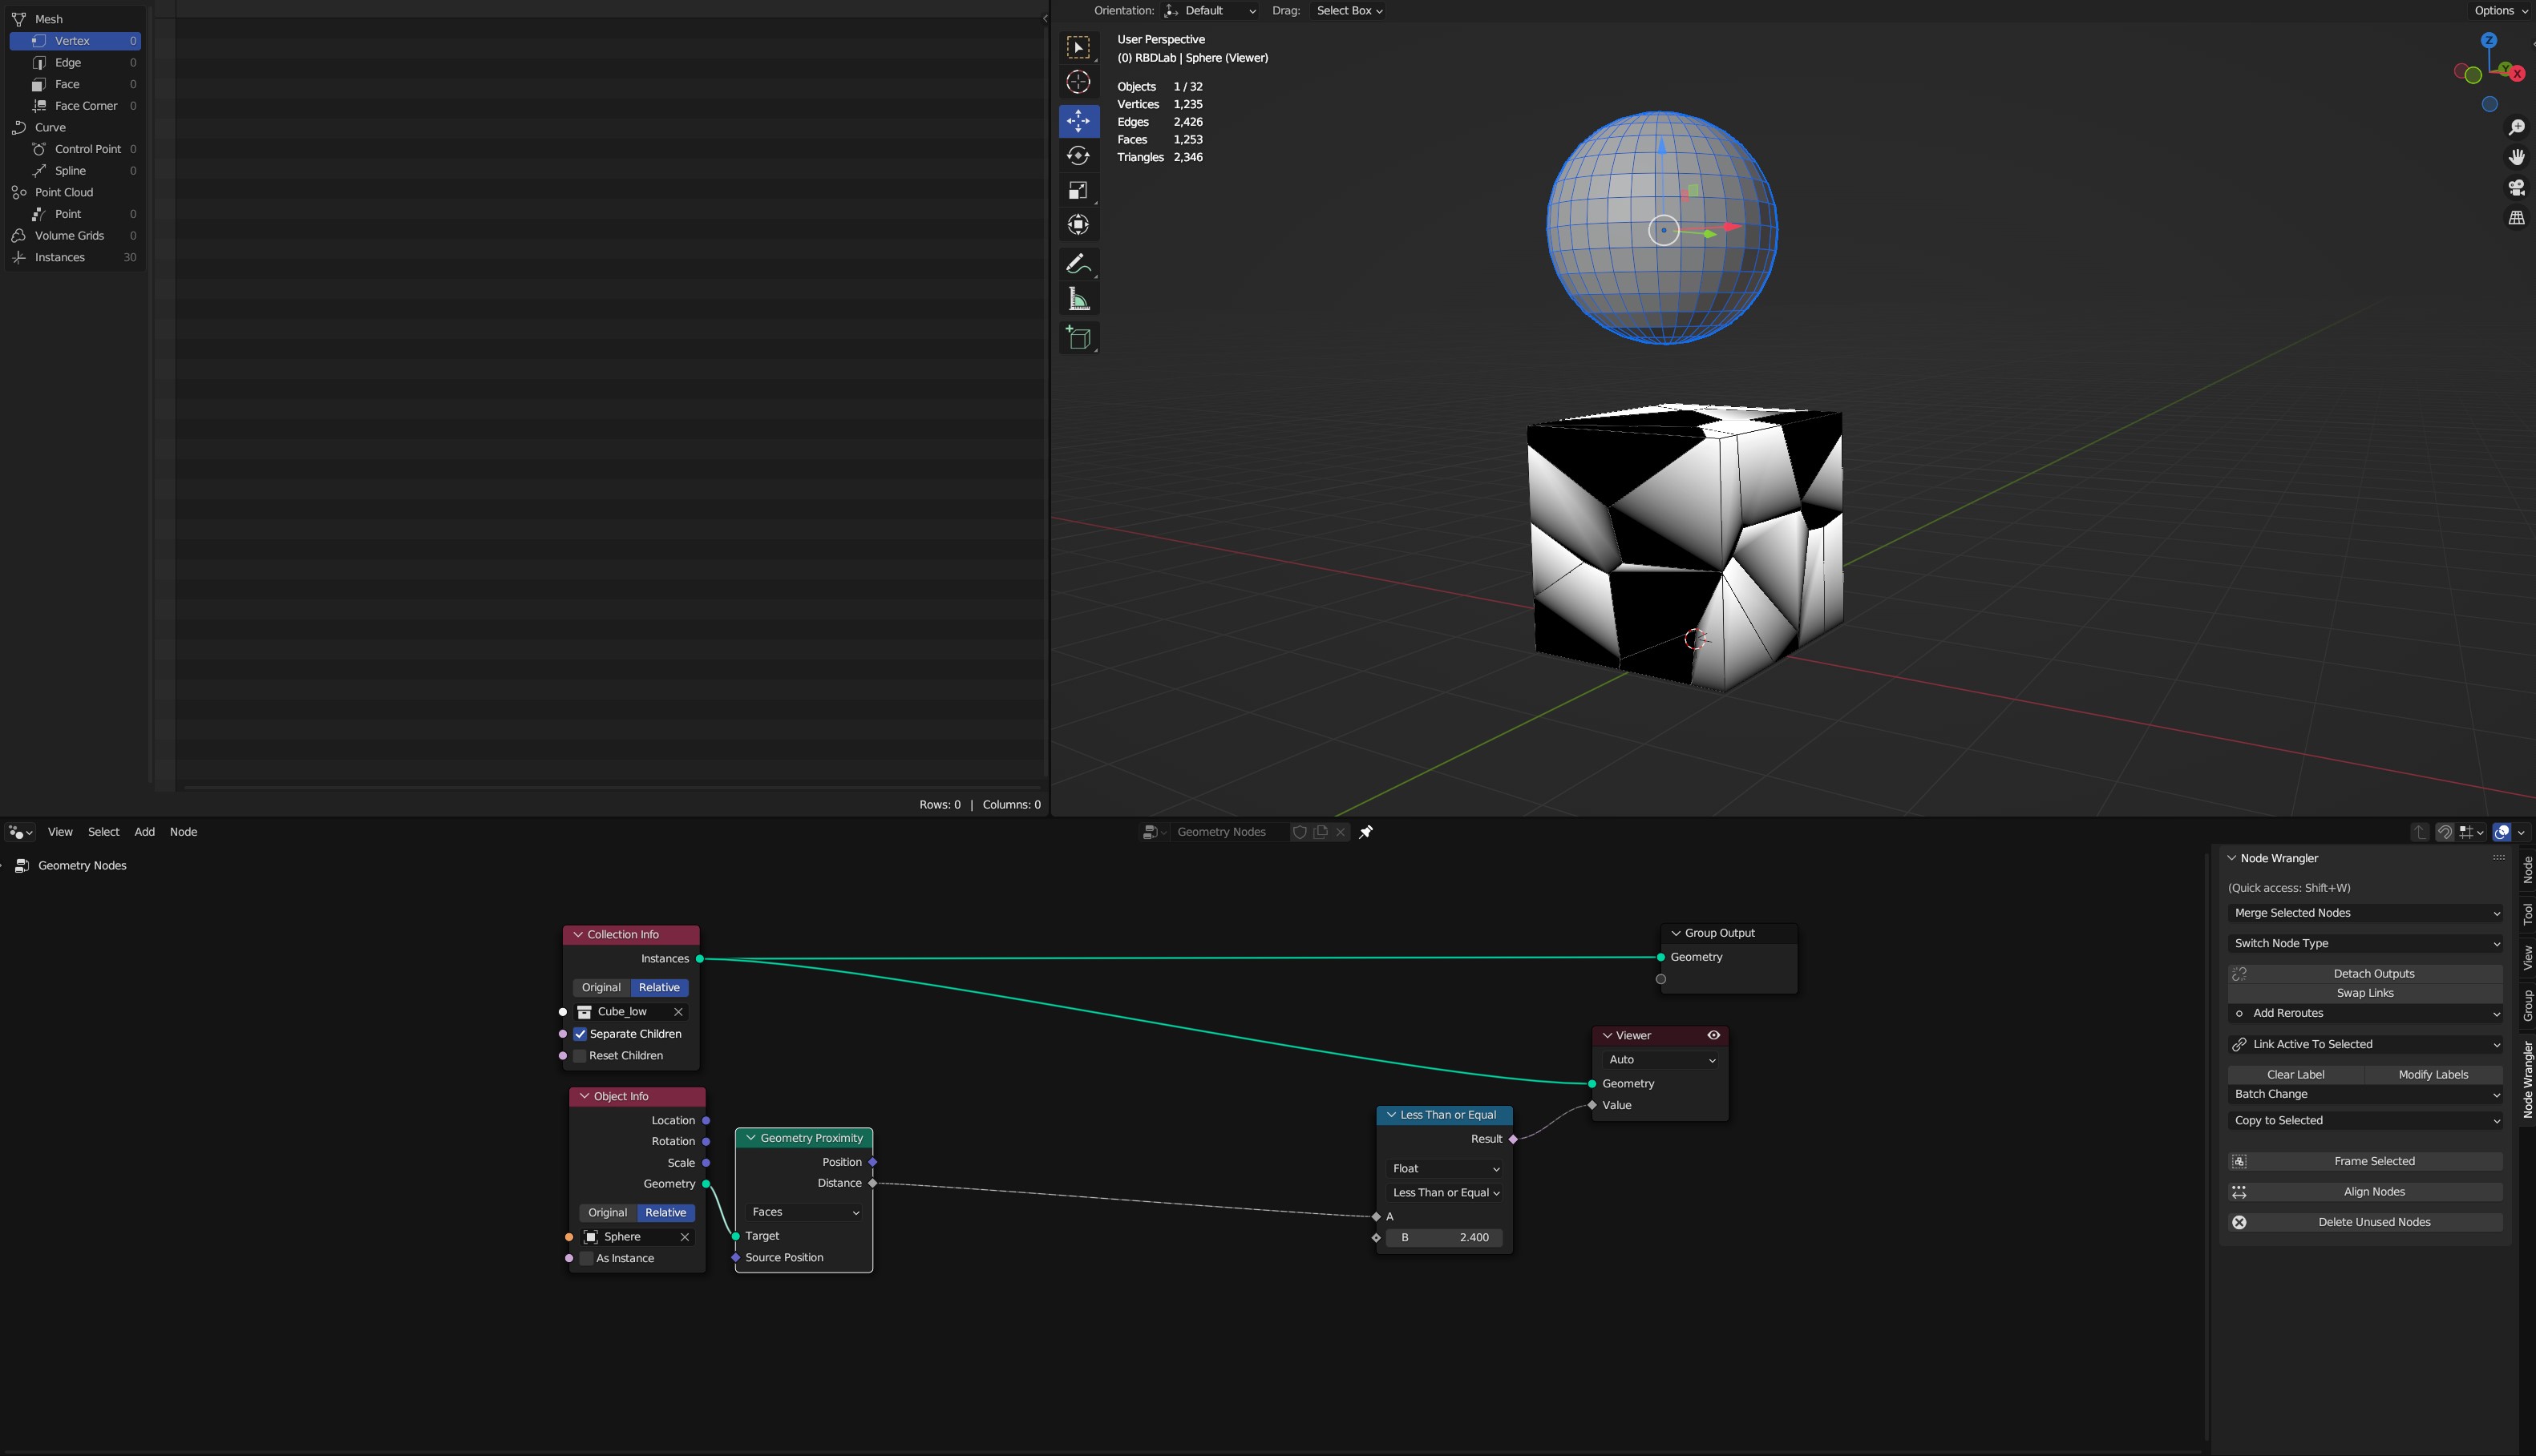Clear the Cube_low collection field

[678, 1012]
